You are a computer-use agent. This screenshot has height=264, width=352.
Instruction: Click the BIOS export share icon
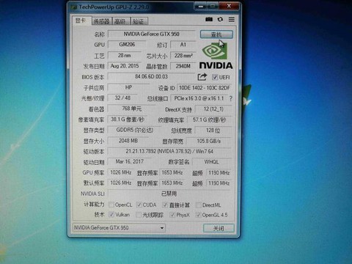coord(202,77)
